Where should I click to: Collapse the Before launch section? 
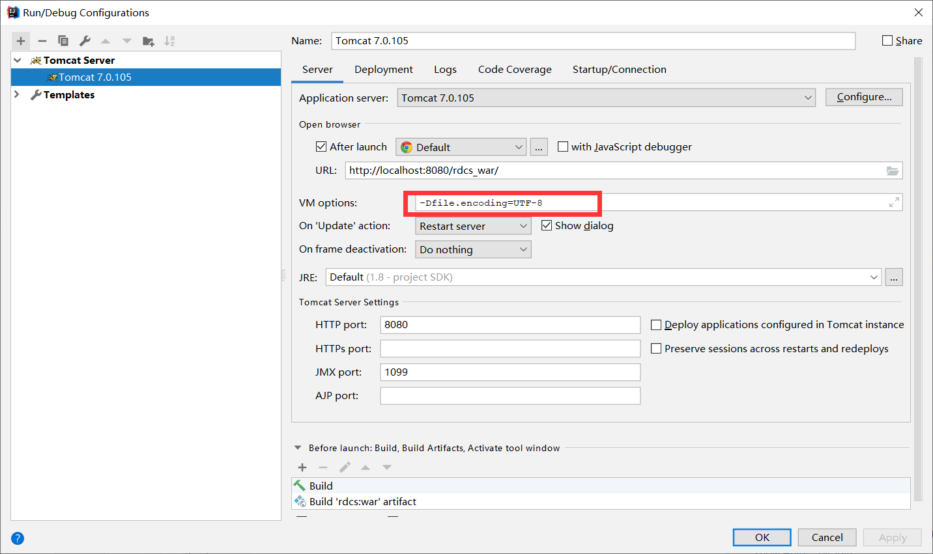pyautogui.click(x=298, y=448)
